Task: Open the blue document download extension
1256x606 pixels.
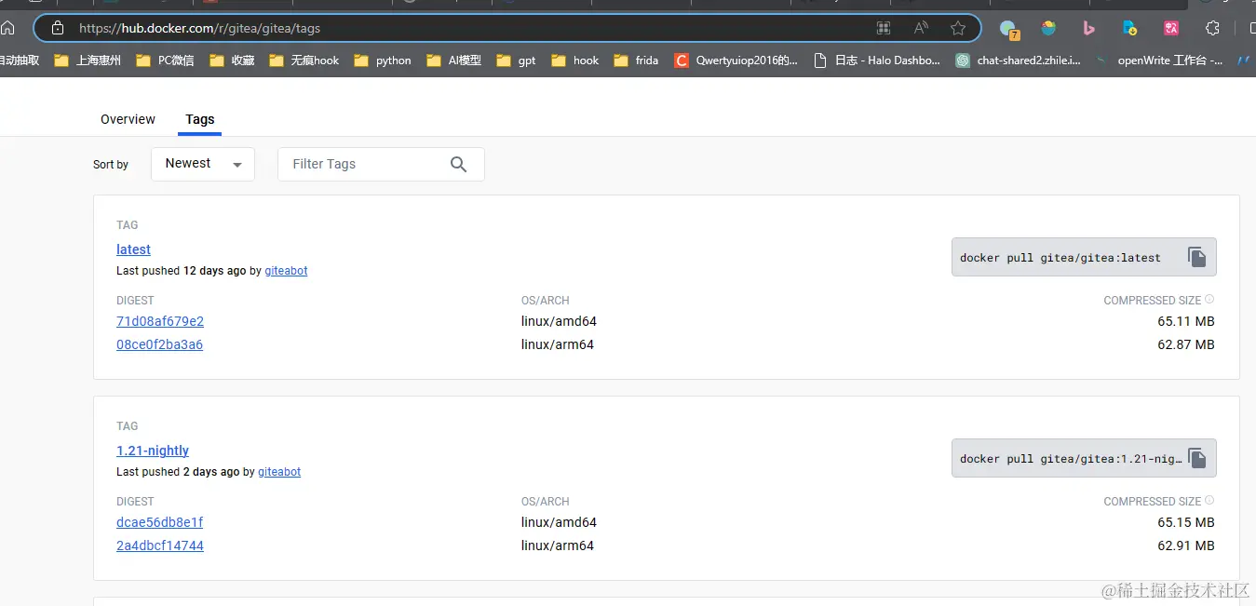Action: pos(1129,28)
